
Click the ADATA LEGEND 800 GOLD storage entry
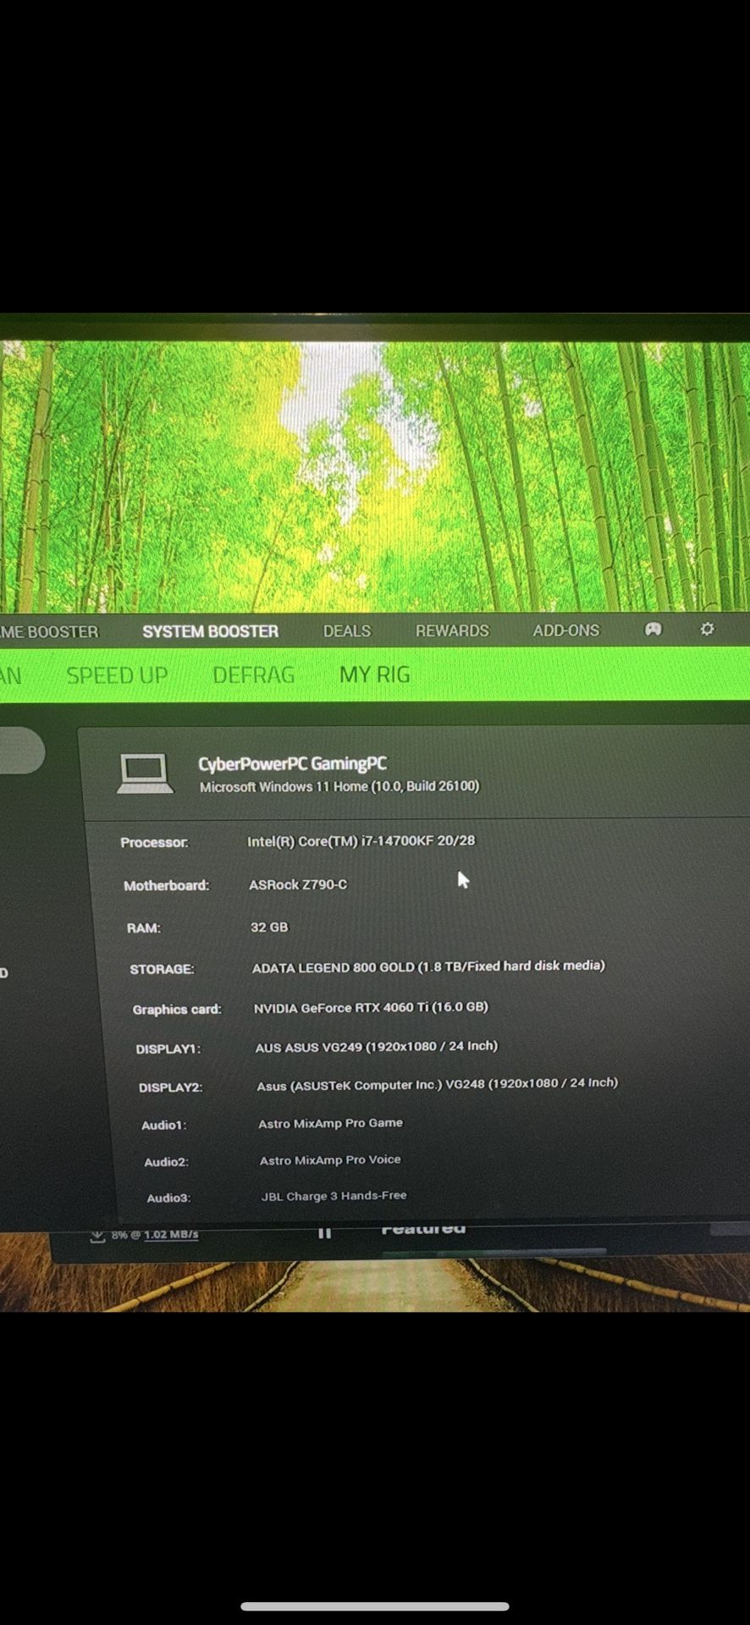coord(428,967)
